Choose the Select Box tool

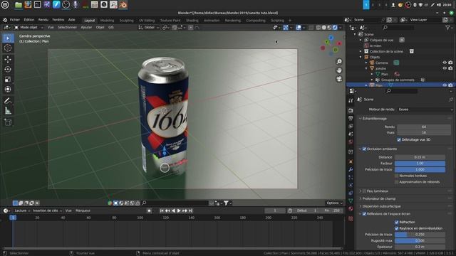click(x=8, y=38)
